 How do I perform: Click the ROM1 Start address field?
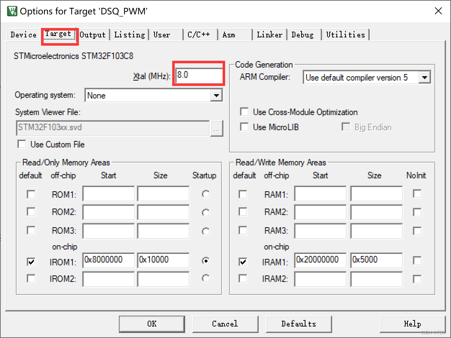tap(108, 194)
